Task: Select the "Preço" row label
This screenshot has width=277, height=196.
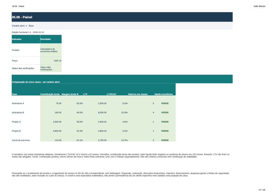Action: point(15,61)
